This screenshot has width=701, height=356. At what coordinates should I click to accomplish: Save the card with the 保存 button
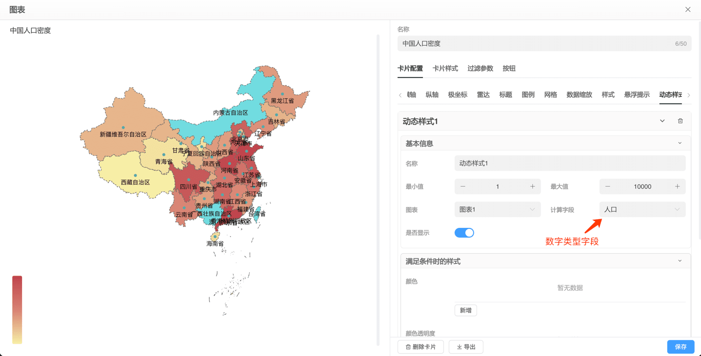[680, 346]
